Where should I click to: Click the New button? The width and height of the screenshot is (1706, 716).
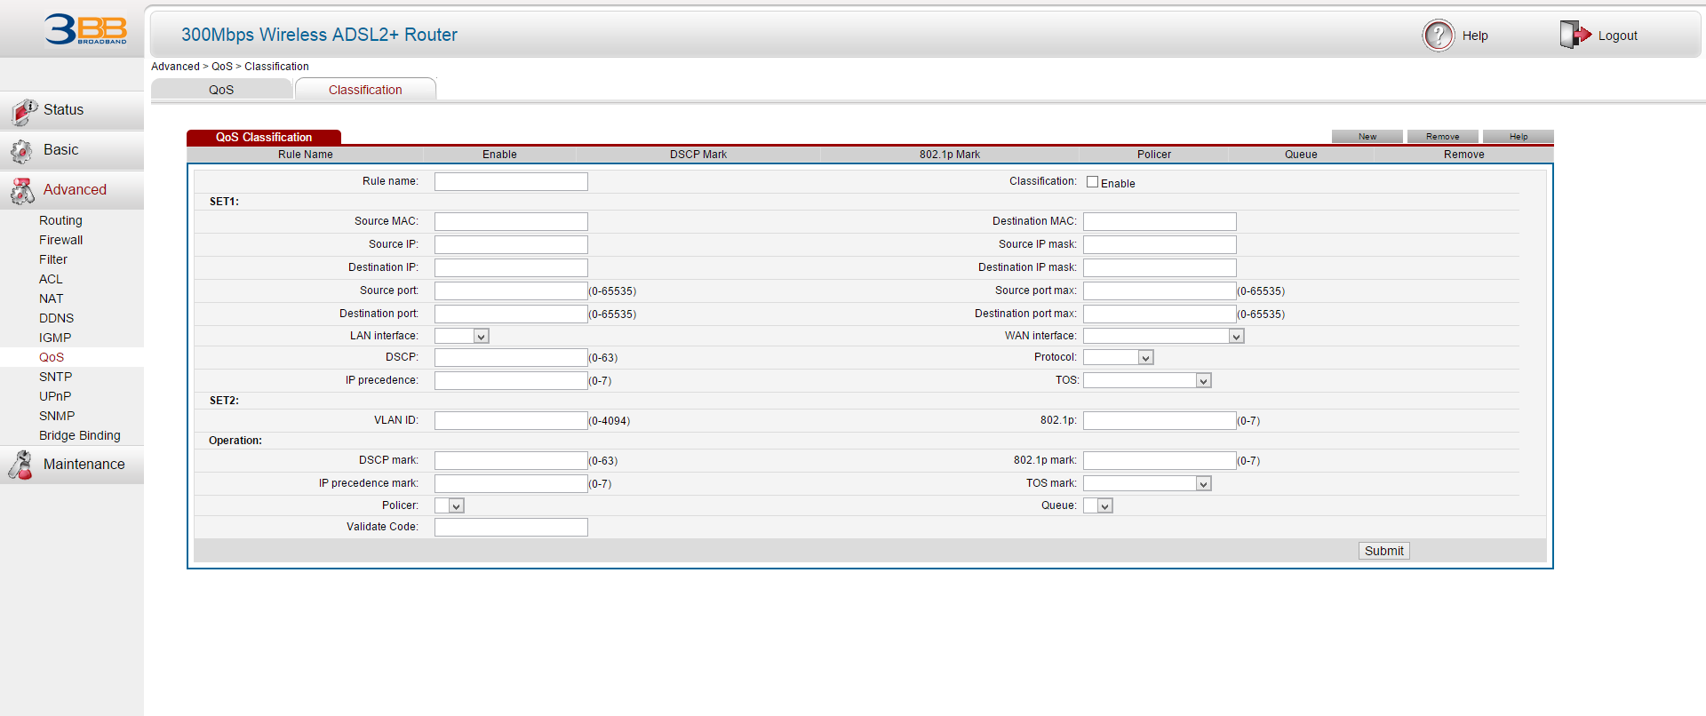pyautogui.click(x=1367, y=137)
